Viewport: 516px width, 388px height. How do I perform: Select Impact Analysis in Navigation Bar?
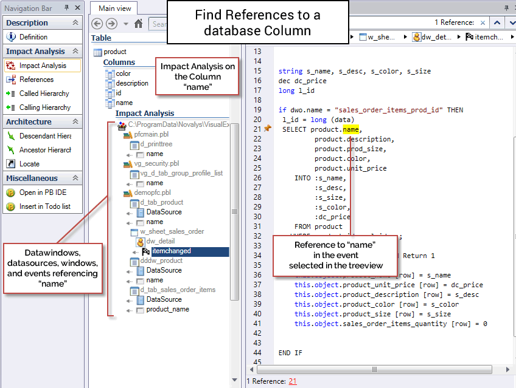click(42, 66)
